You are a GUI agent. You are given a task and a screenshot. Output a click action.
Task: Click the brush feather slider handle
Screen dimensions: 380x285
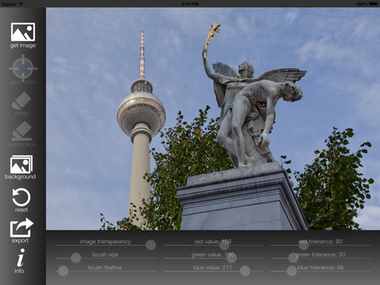click(x=63, y=271)
